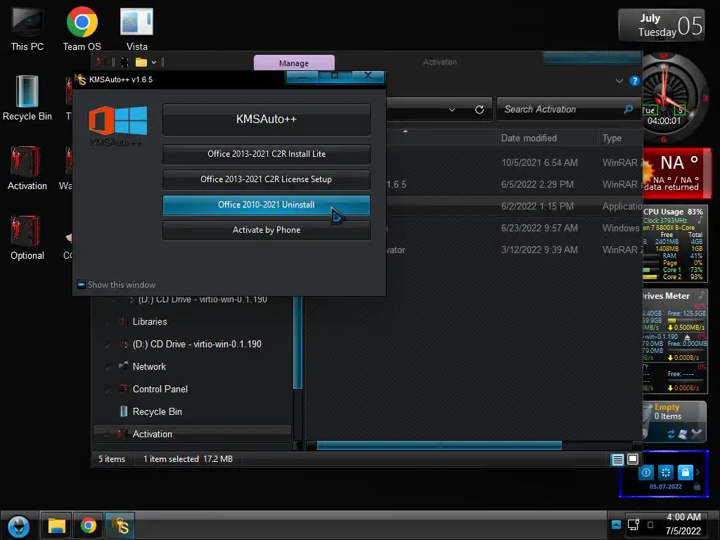
Task: Sort by the Type column header
Action: 620,139
